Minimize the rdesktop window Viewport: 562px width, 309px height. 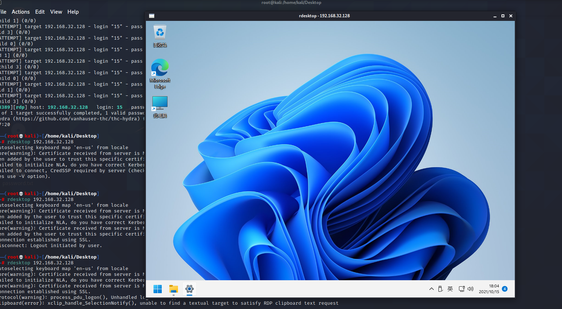coord(495,16)
